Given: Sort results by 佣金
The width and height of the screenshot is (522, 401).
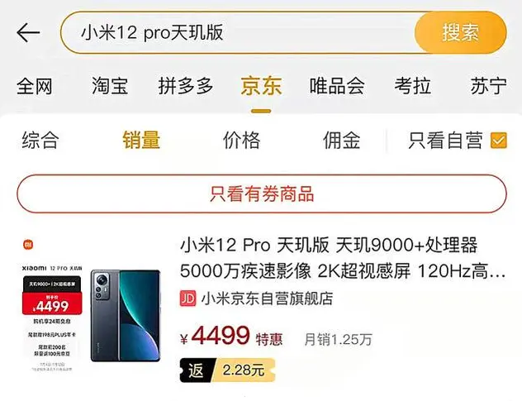Looking at the screenshot, I should point(342,140).
